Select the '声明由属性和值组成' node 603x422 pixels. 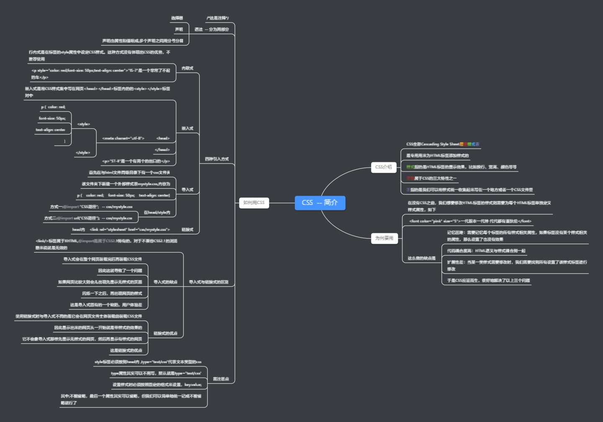[143, 41]
